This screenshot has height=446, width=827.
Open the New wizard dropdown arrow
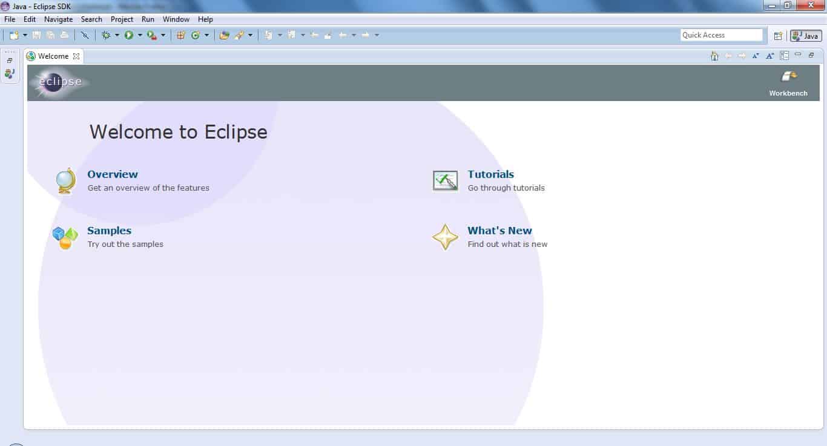[x=25, y=35]
